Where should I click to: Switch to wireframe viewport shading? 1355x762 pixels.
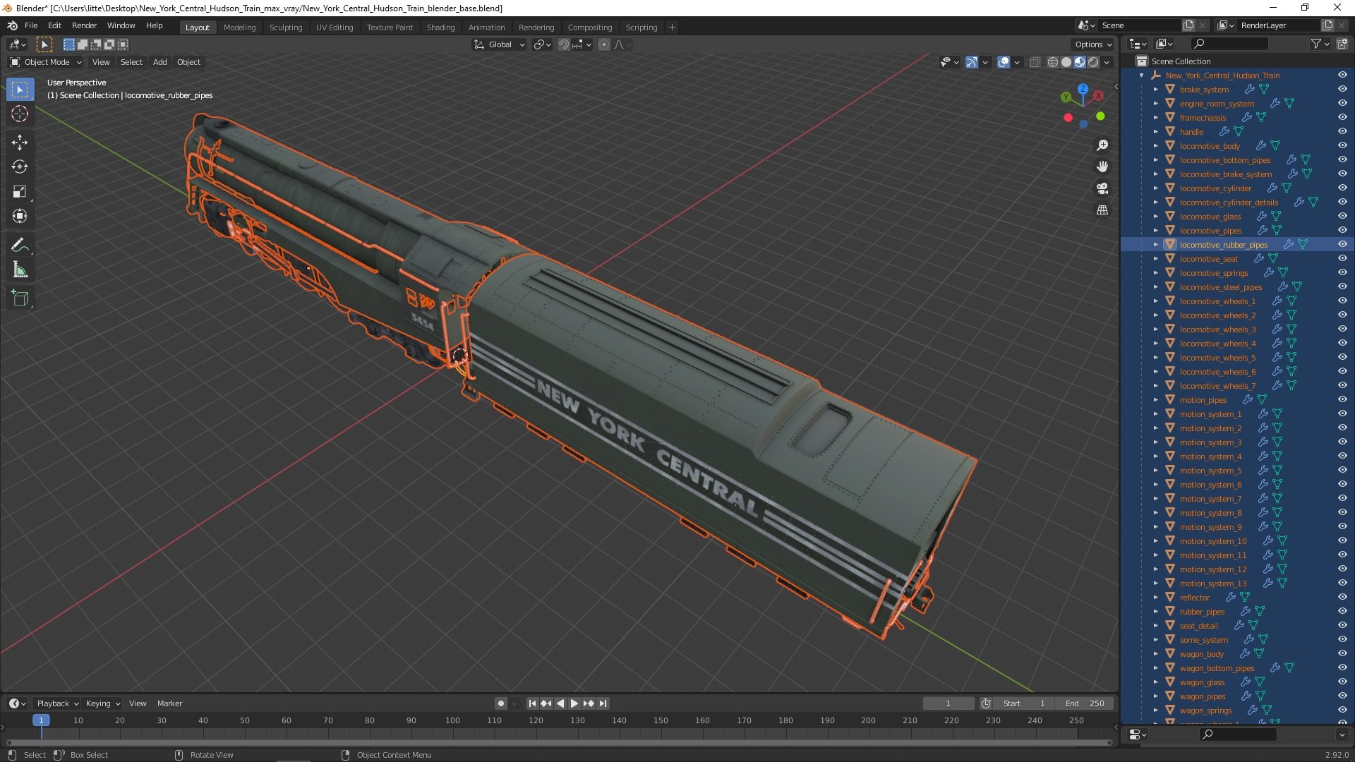pyautogui.click(x=1053, y=62)
